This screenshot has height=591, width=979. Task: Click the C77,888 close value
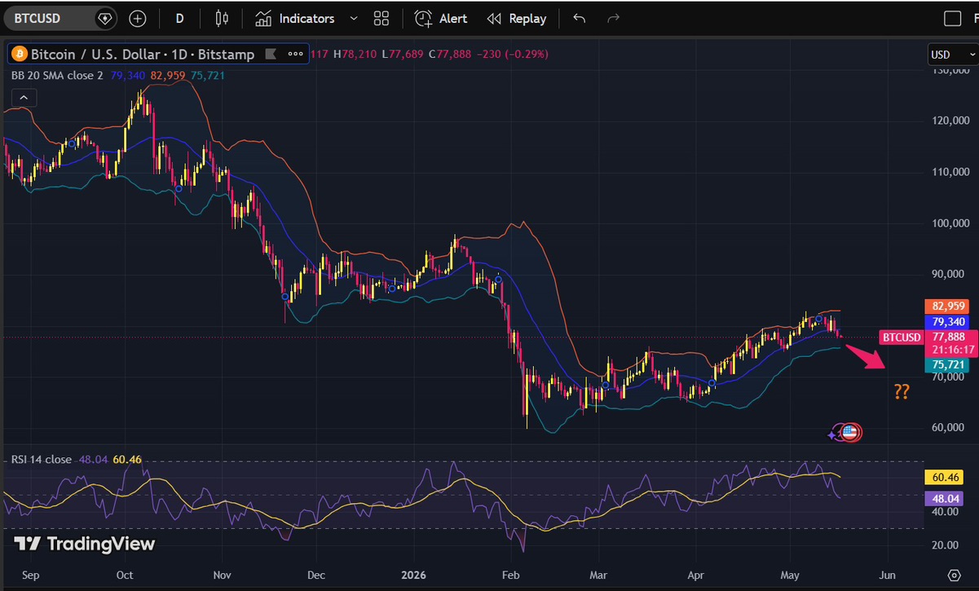[x=451, y=54]
